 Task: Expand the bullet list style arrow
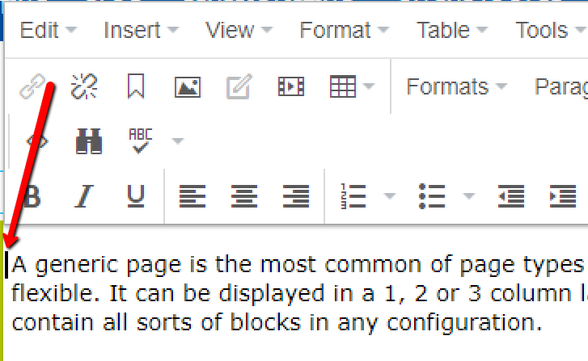pyautogui.click(x=468, y=196)
